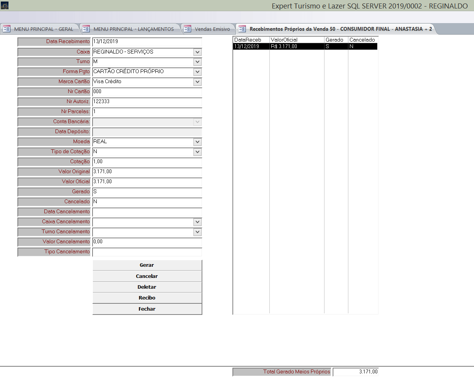The width and height of the screenshot is (474, 378).
Task: Expand the Forma Pgto dropdown
Action: tap(197, 72)
